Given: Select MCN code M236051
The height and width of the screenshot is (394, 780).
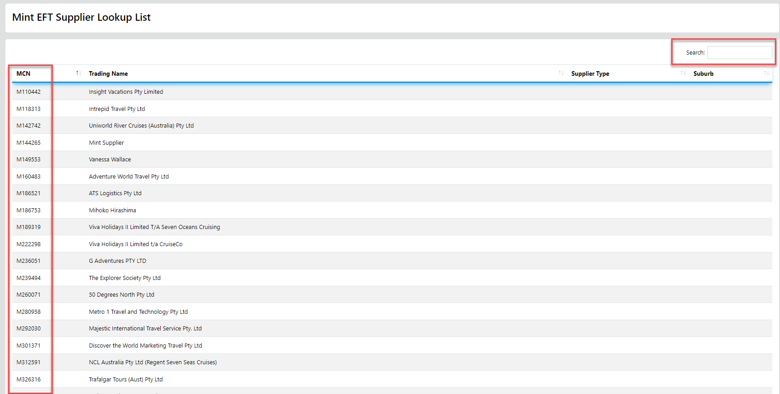Looking at the screenshot, I should [x=28, y=261].
